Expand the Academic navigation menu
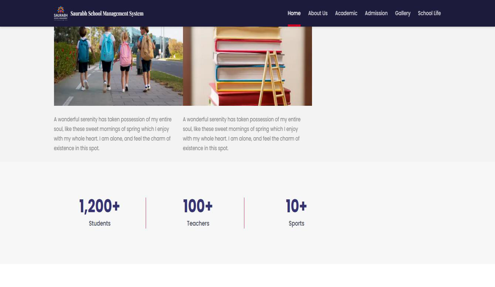This screenshot has height=287, width=495. point(346,13)
